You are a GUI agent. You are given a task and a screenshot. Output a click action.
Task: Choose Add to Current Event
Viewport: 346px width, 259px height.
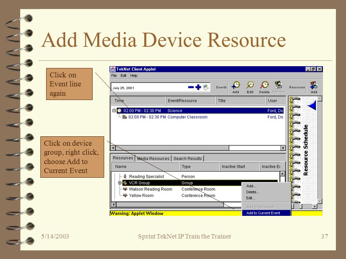[x=266, y=213]
